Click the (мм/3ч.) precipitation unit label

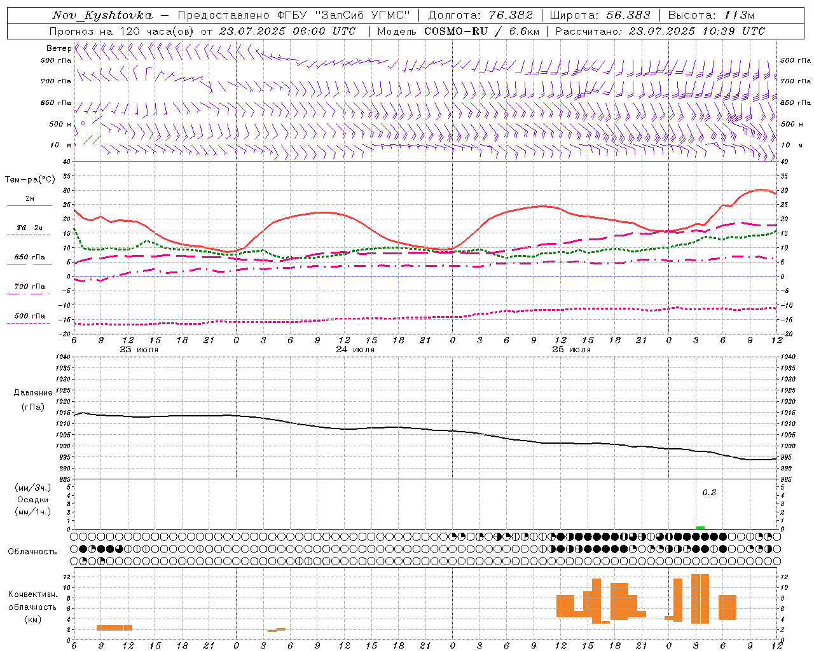coord(33,488)
